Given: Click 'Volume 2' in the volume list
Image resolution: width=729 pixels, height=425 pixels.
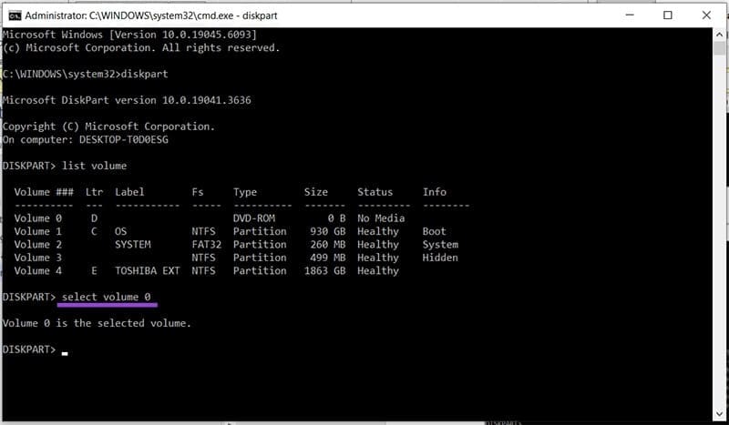Looking at the screenshot, I should pos(38,244).
